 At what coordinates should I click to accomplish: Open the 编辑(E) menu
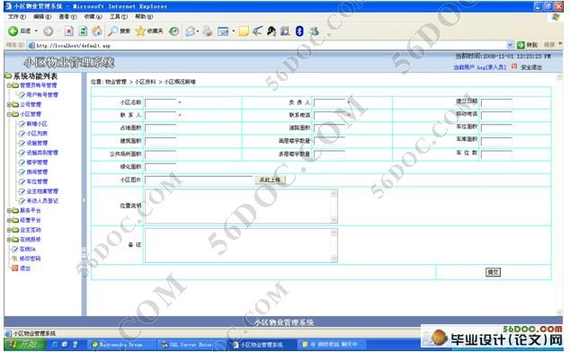[42, 17]
